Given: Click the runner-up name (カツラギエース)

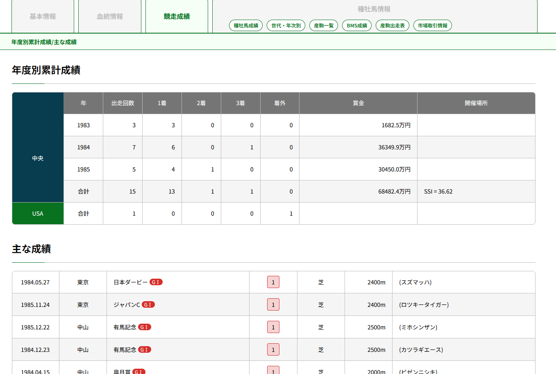Looking at the screenshot, I should pos(421,350).
